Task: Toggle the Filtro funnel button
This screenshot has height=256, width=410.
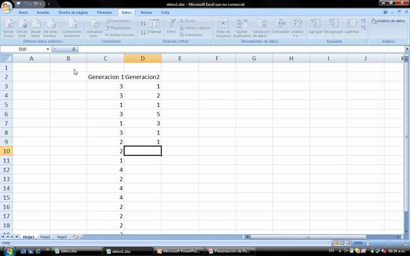Action: [171, 26]
